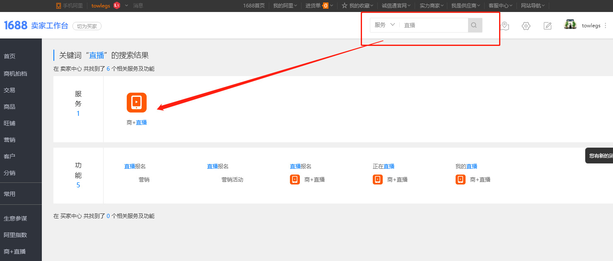The width and height of the screenshot is (613, 261).
Task: Open 正在直播 link
Action: [x=384, y=166]
